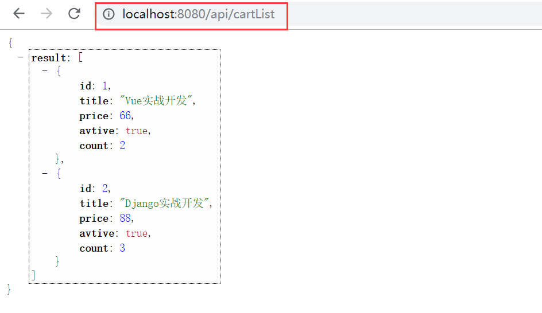
Task: Click the price key above avtive: true of item 1
Action: click(x=94, y=116)
